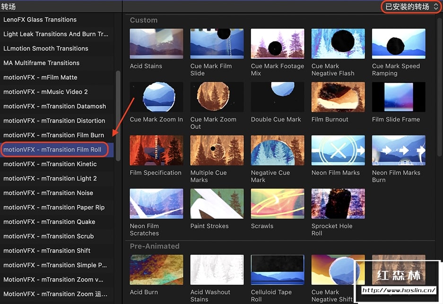Click the Sprocket Hole Roll thumbnail

pyautogui.click(x=338, y=204)
